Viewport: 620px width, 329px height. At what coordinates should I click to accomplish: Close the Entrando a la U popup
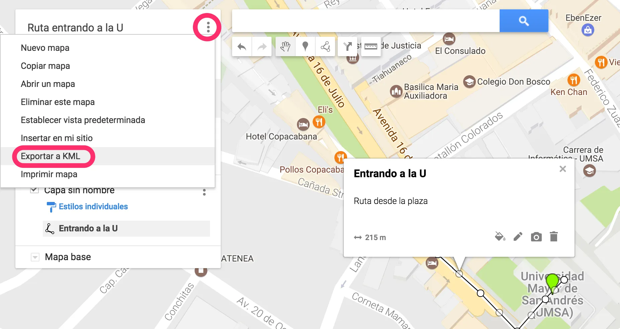[563, 169]
